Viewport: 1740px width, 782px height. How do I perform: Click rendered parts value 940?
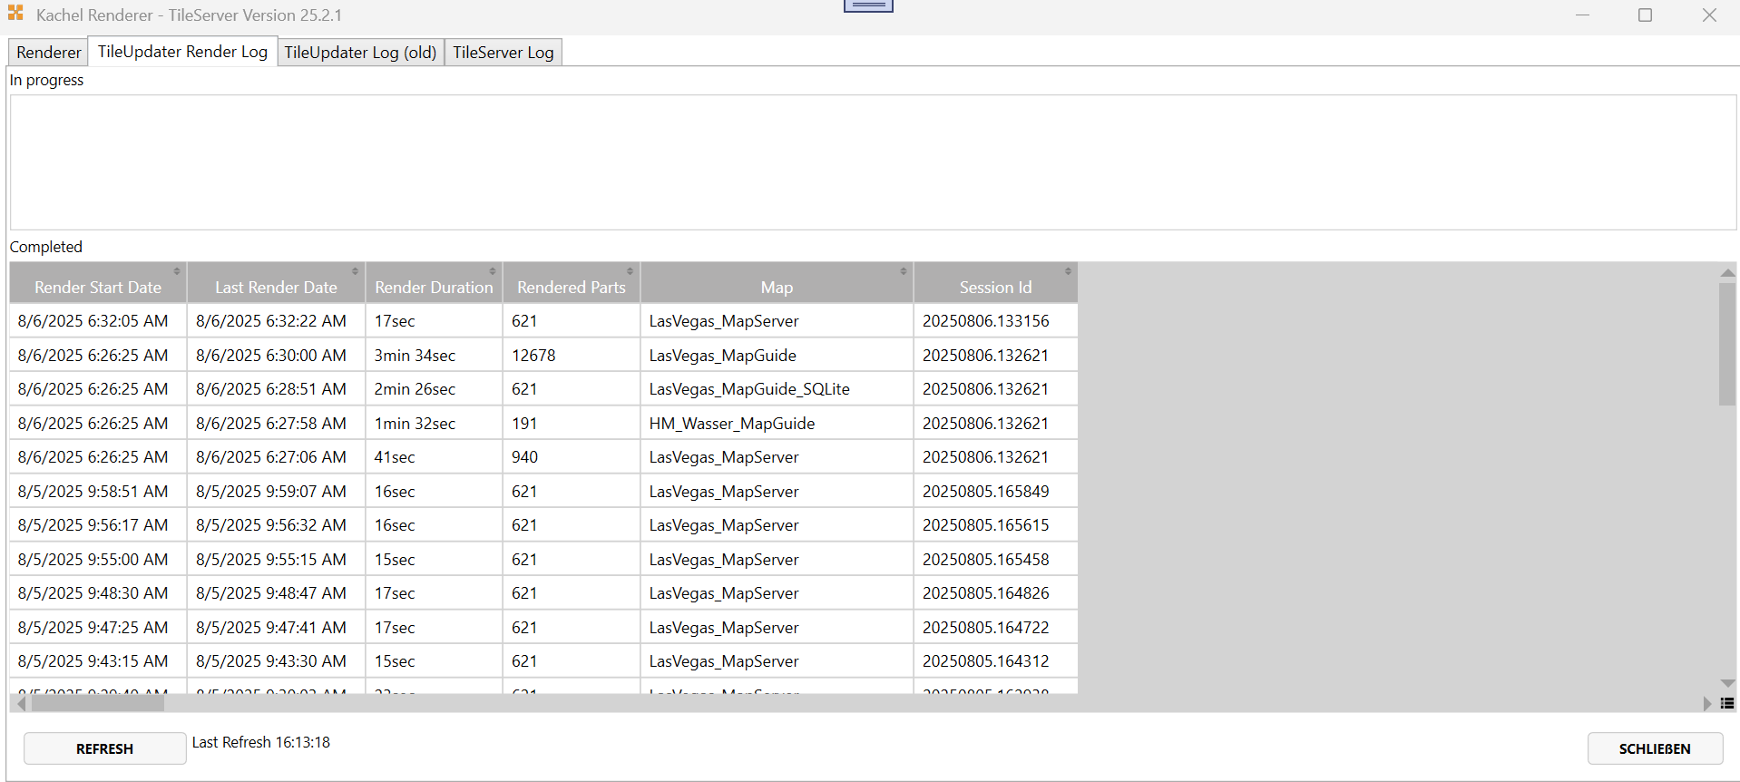tap(572, 457)
